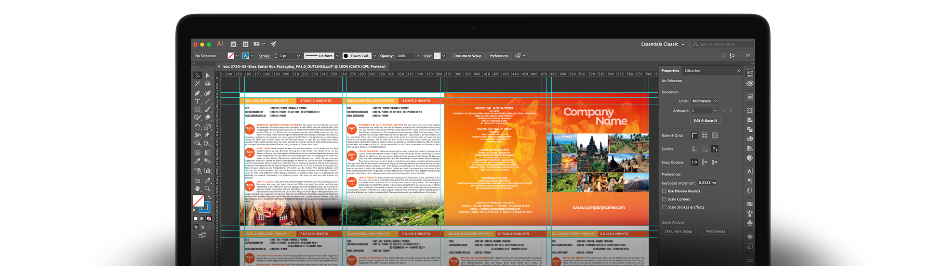Enable Use Preview Bounds checkbox
Viewport: 946px width, 266px height.
[664, 191]
